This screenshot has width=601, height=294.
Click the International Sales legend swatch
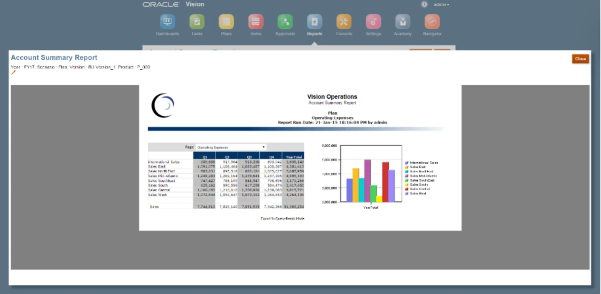(407, 163)
